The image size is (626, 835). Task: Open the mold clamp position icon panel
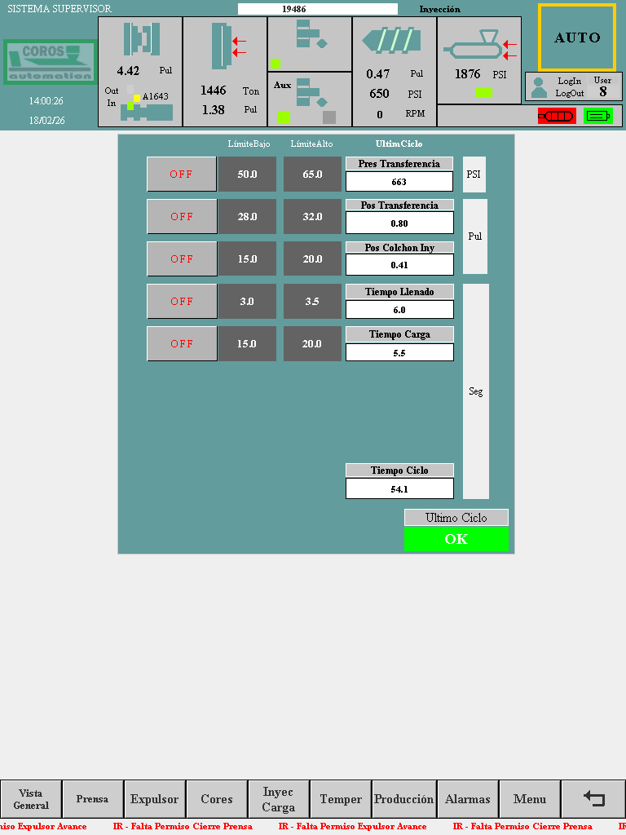[140, 40]
